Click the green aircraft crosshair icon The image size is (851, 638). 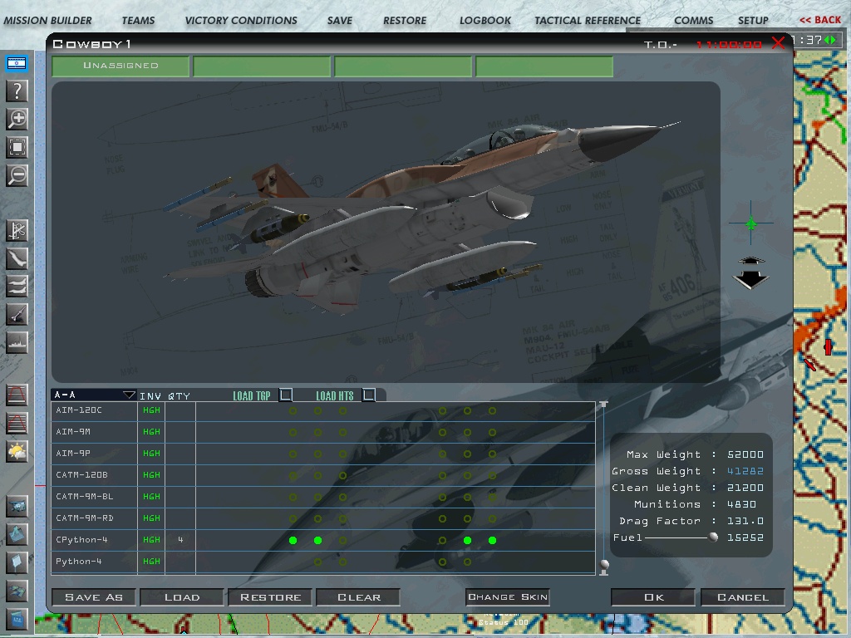tap(751, 223)
